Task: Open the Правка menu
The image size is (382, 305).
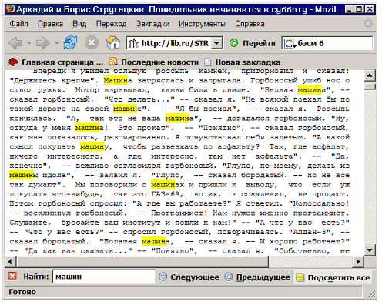Action: tap(50, 24)
